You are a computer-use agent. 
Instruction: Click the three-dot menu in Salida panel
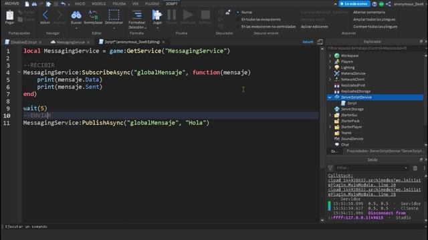click(425, 168)
